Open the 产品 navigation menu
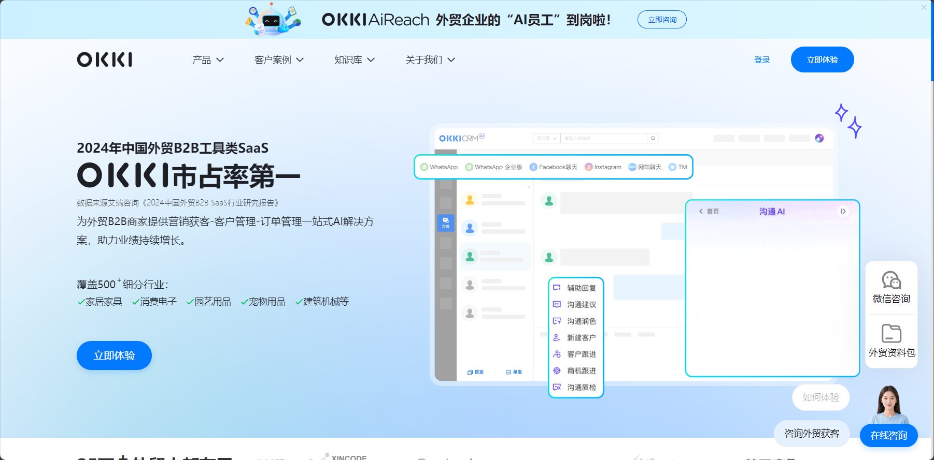 coord(208,60)
